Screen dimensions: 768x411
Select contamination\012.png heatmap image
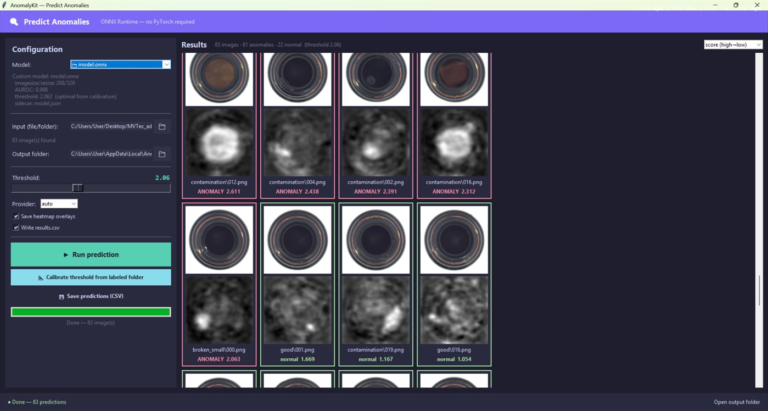tap(219, 142)
